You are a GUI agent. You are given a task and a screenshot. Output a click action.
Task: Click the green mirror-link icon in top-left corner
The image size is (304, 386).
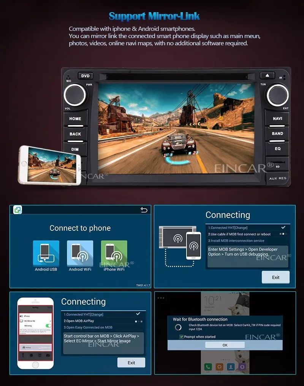[x=16, y=210]
